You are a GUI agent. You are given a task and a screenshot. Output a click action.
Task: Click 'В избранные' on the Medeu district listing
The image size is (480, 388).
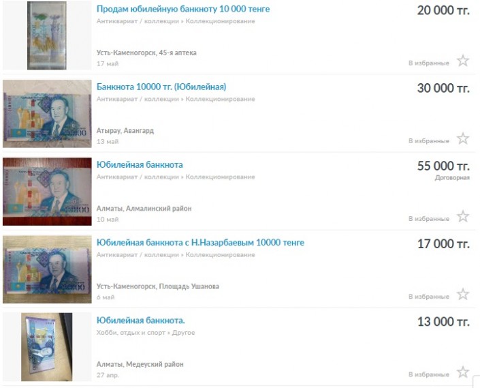click(429, 374)
